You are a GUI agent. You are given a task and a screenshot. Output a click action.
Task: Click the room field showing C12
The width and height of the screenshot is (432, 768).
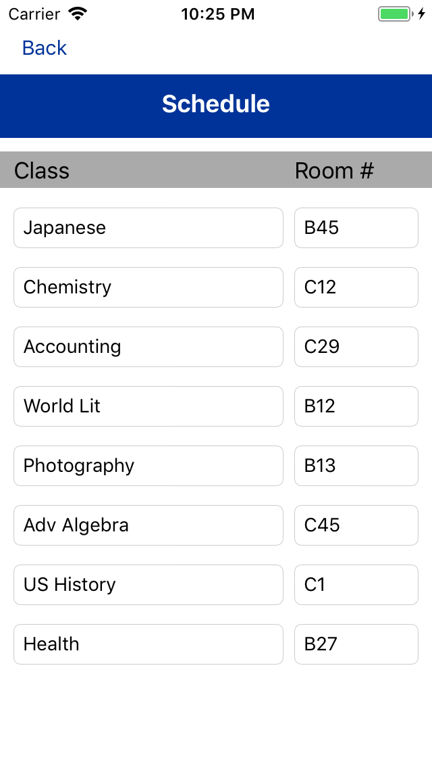tap(356, 287)
